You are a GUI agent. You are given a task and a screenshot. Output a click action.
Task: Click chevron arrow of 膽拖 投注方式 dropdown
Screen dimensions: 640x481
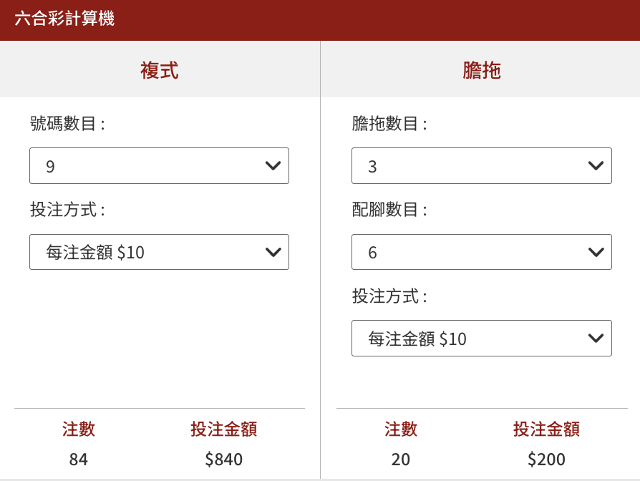[595, 338]
